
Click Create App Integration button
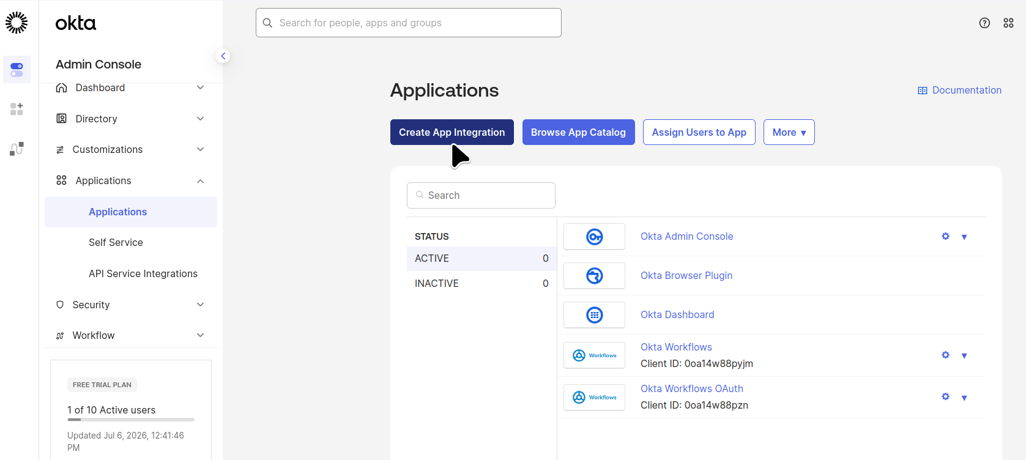click(452, 132)
